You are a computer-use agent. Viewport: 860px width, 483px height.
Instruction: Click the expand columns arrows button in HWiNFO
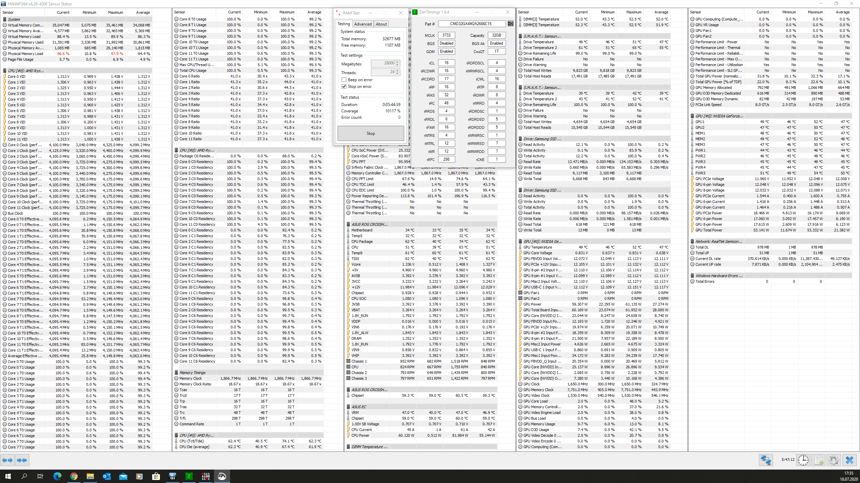tap(7, 460)
